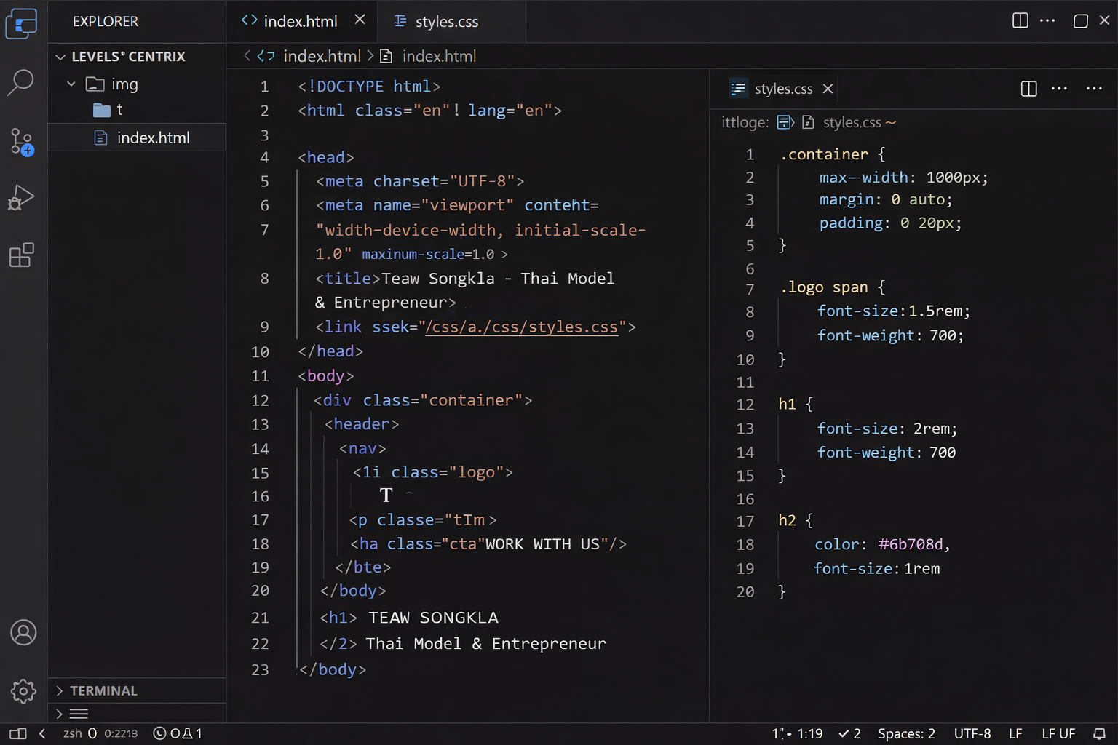
Task: Open the Run and Debug view
Action: tap(21, 197)
